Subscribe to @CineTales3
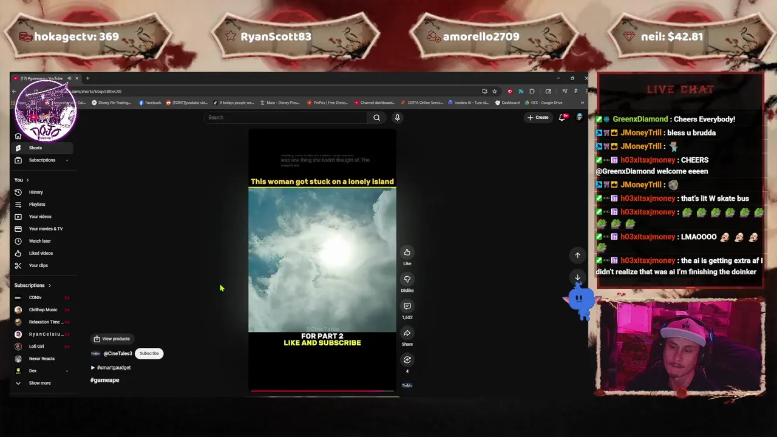Viewport: 777px width, 437px height. coord(149,353)
